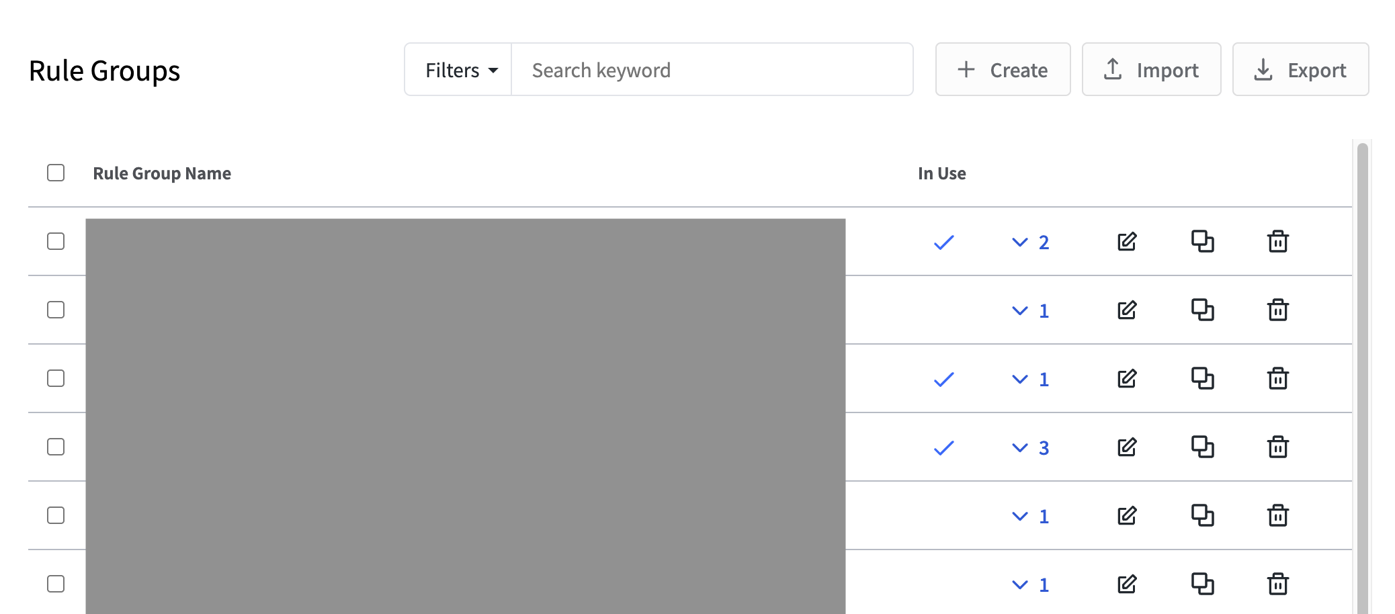Click the In Use checkmark beside count 3
The height and width of the screenshot is (614, 1395).
coord(944,448)
